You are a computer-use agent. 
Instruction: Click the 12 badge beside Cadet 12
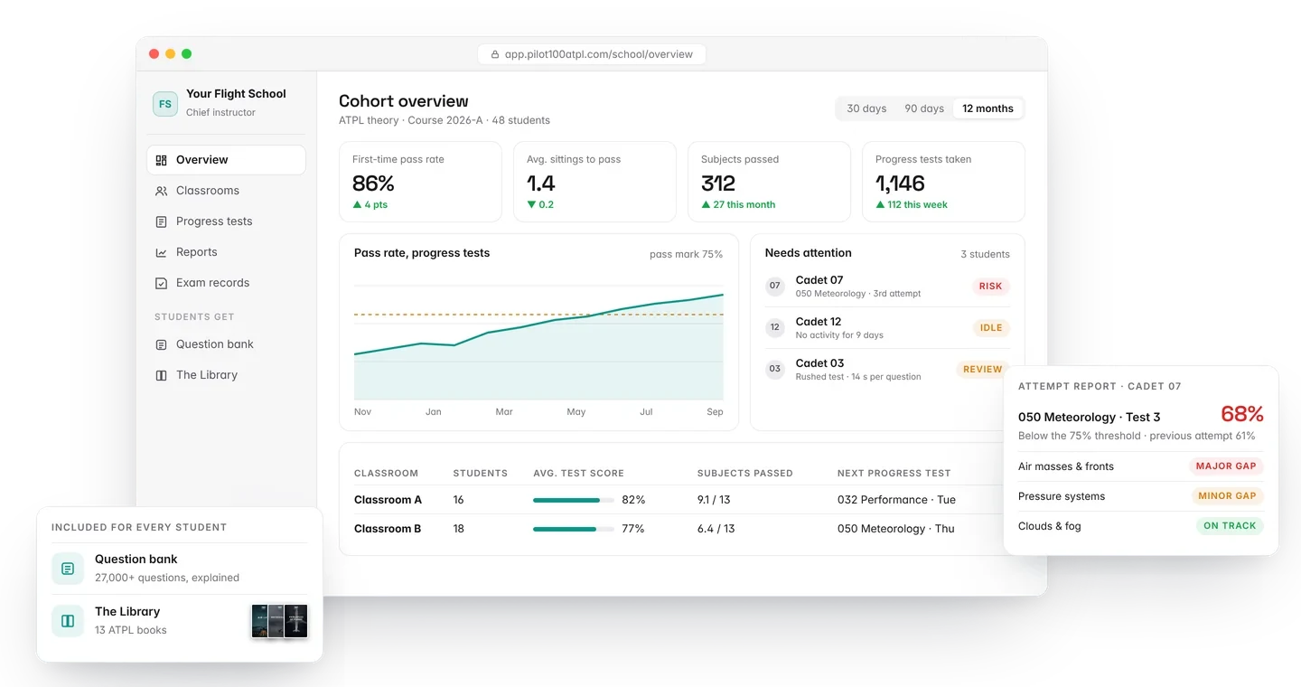pos(775,327)
